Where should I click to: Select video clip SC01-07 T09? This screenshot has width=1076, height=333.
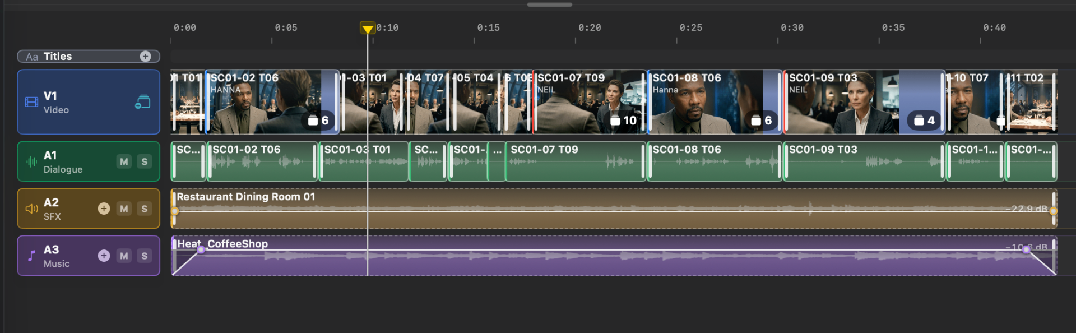[x=590, y=102]
